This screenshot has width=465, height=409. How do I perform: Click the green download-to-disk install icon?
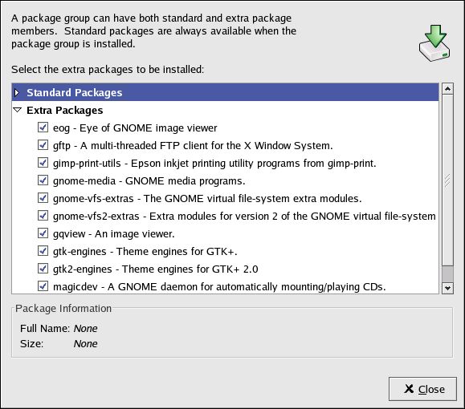point(434,43)
